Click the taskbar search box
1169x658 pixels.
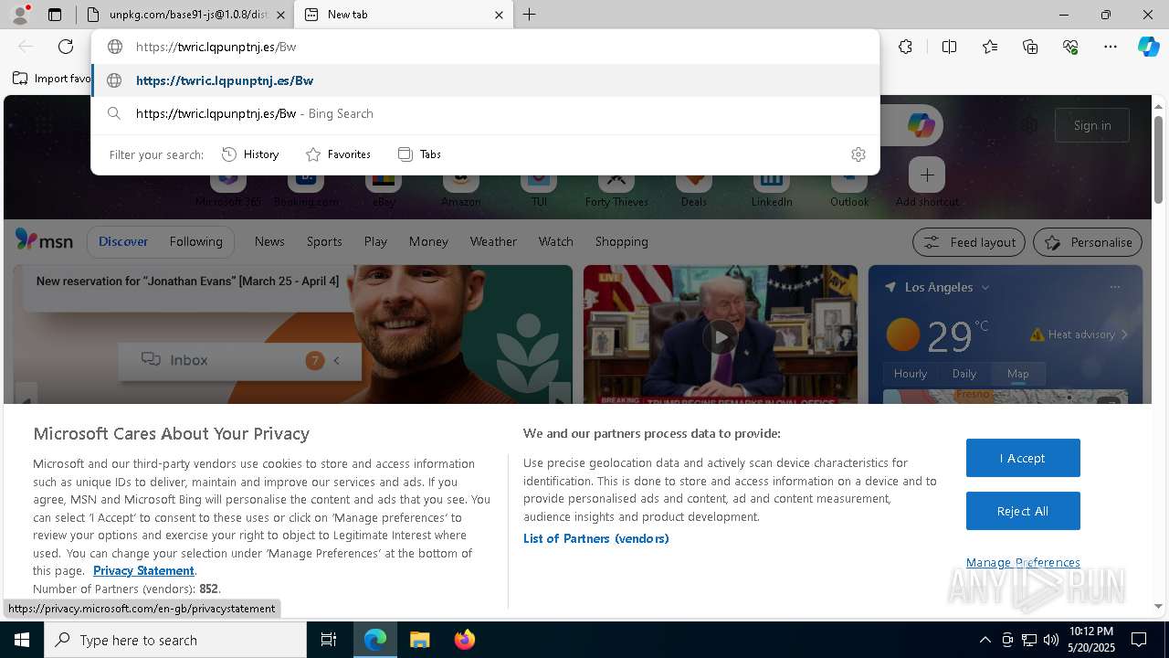pos(175,640)
